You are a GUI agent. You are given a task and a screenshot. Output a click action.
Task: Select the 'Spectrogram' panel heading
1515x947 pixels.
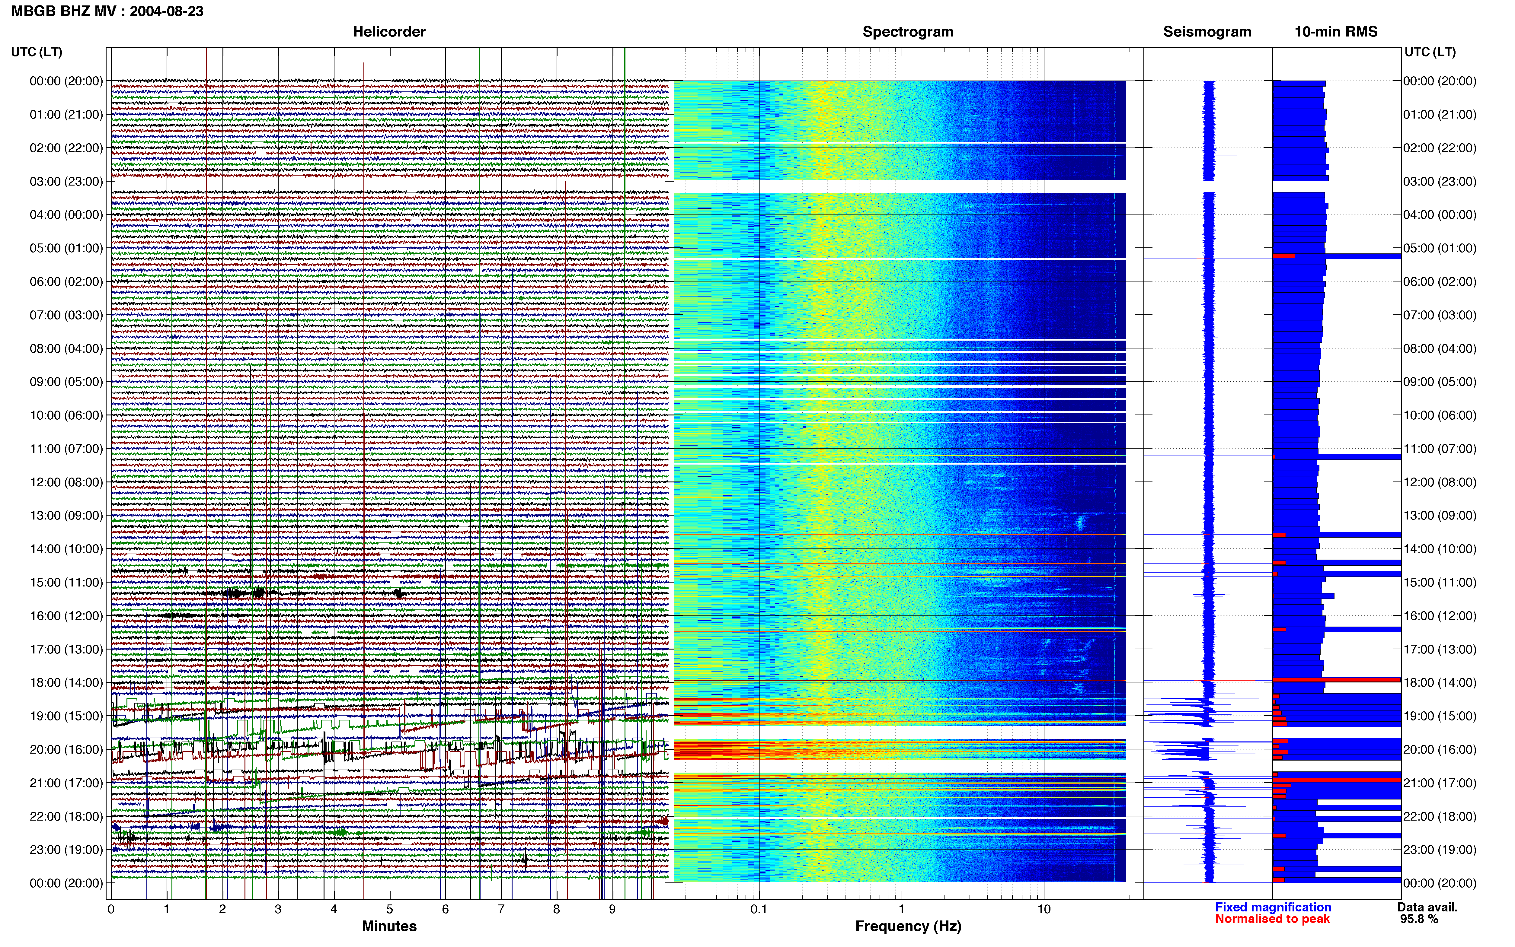[908, 32]
